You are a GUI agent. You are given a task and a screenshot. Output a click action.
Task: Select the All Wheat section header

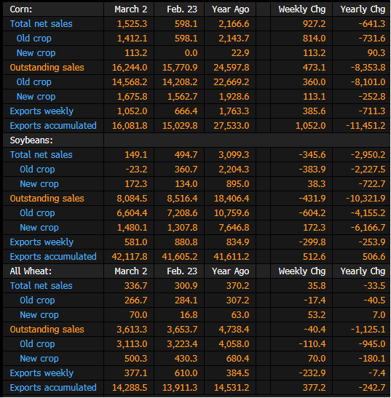pos(31,271)
